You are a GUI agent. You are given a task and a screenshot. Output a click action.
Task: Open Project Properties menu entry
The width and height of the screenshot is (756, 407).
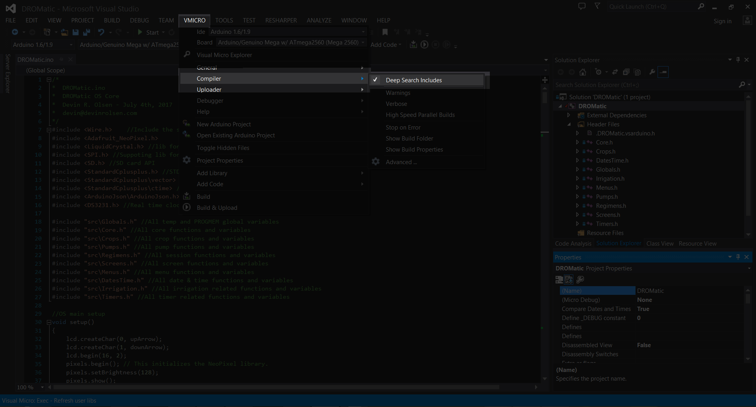tap(274, 161)
